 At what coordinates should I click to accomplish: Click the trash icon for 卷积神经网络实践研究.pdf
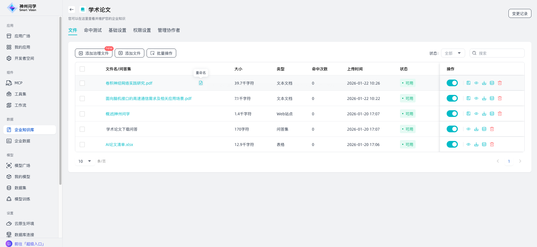pos(500,83)
